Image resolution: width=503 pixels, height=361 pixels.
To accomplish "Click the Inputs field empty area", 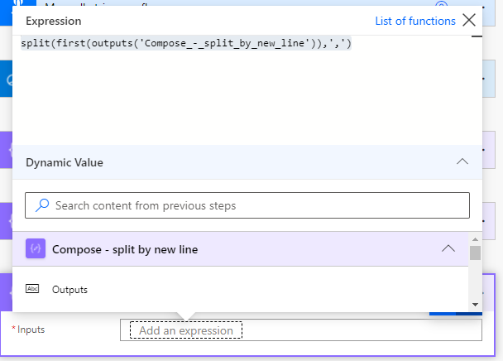I will 364,330.
